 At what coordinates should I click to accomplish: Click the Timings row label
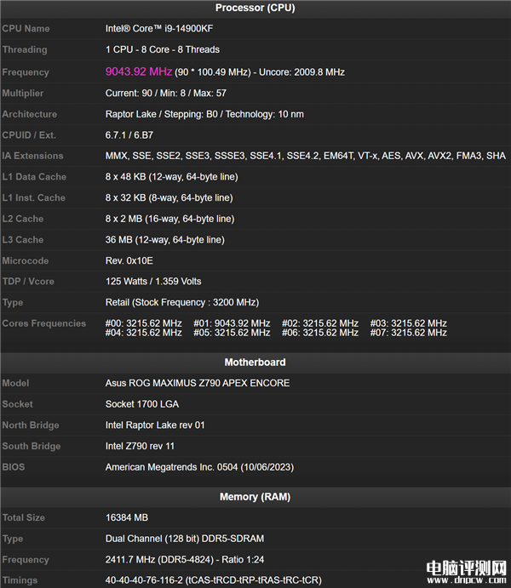point(20,580)
